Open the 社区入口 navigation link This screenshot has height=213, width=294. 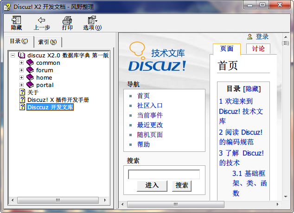tap(150, 106)
